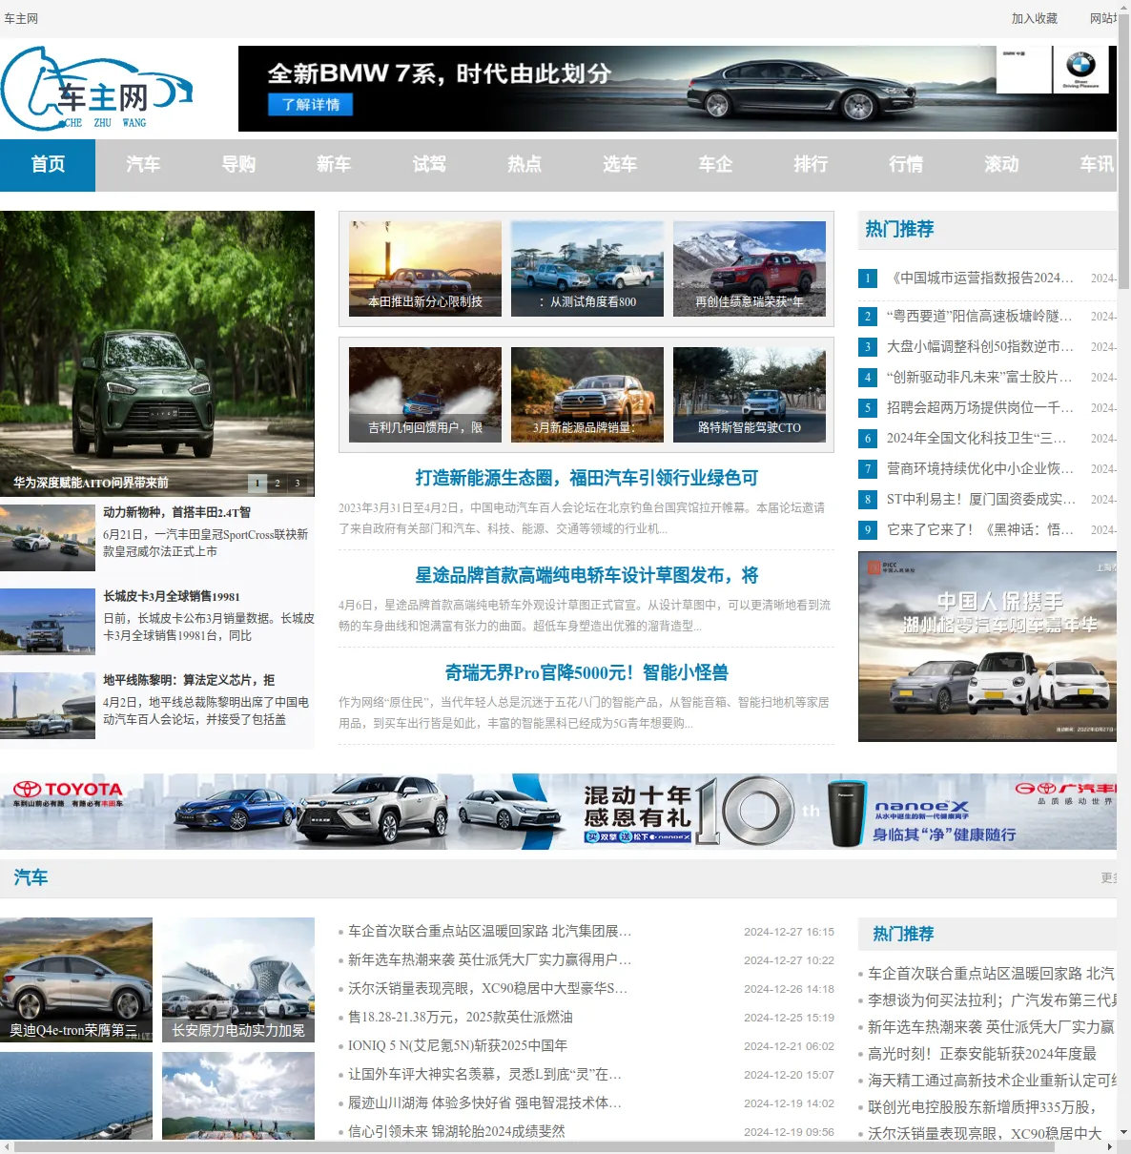Open hot item ST中利易主！厦门国资委成实
This screenshot has height=1154, width=1131.
[x=980, y=500]
